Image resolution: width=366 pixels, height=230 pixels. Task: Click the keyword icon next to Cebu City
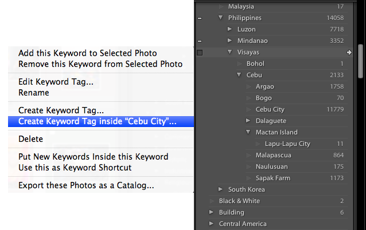pos(248,109)
